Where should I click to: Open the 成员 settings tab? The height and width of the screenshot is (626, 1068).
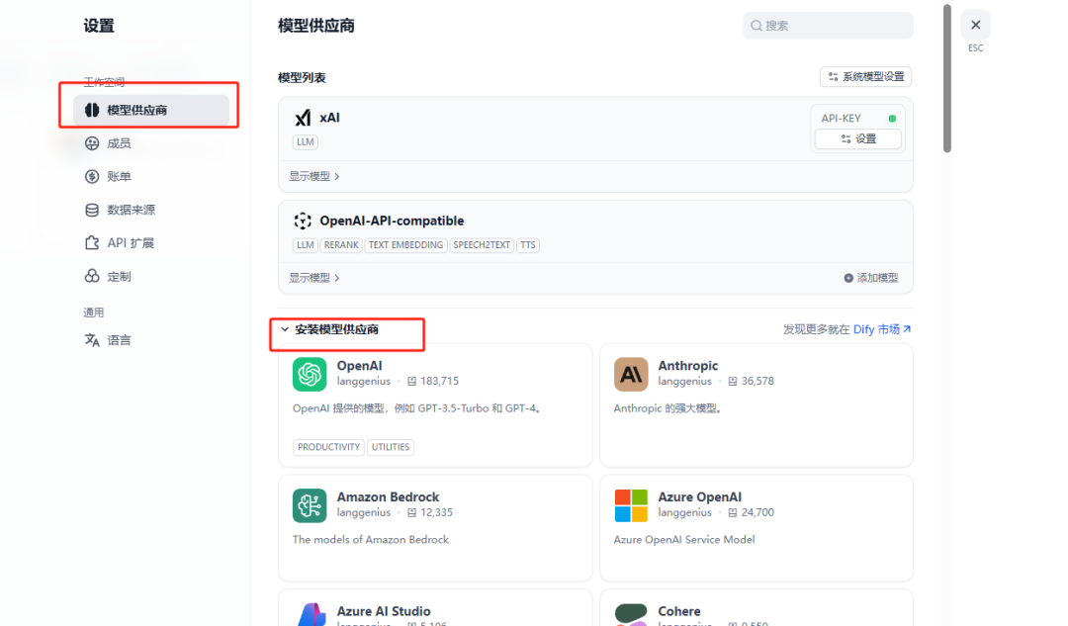tap(119, 143)
